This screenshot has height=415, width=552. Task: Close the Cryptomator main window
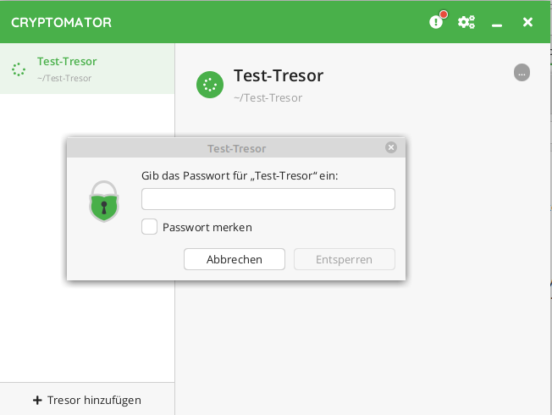point(527,22)
